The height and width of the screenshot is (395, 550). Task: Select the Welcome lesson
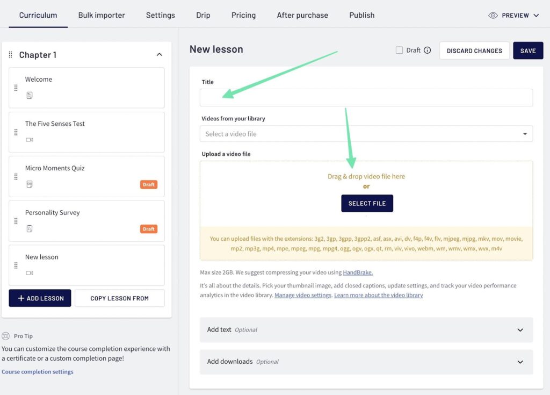(86, 88)
